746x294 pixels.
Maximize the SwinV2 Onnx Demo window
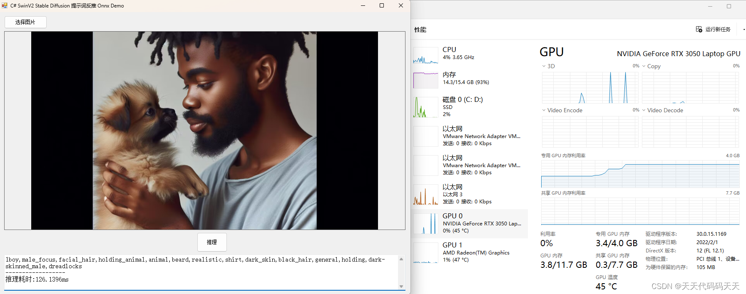[382, 5]
